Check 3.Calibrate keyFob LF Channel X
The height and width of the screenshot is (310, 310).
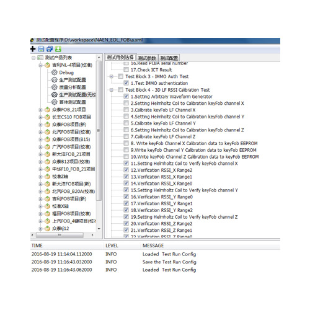coord(126,110)
